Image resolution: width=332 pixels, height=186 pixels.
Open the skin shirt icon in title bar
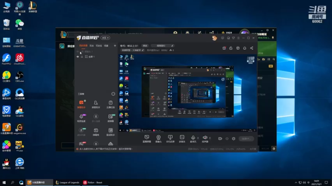coord(233,38)
